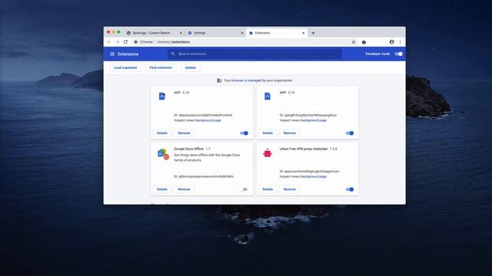Open Details for Google Docs Offline
The height and width of the screenshot is (276, 492).
[162, 189]
